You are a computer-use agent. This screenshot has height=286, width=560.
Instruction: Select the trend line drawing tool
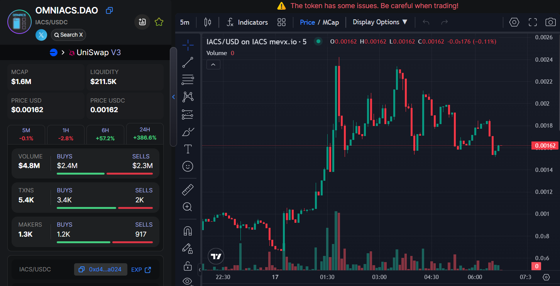coord(188,62)
